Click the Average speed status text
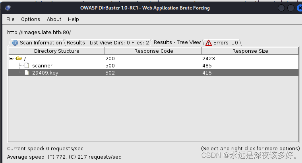This screenshot has width=302, height=163. [x=64, y=157]
